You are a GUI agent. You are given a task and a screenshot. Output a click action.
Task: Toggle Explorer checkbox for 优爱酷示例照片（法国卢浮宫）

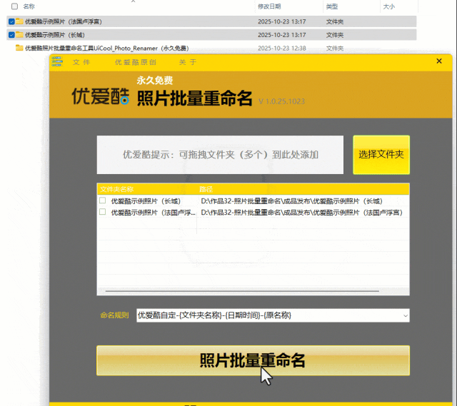[x=11, y=21]
